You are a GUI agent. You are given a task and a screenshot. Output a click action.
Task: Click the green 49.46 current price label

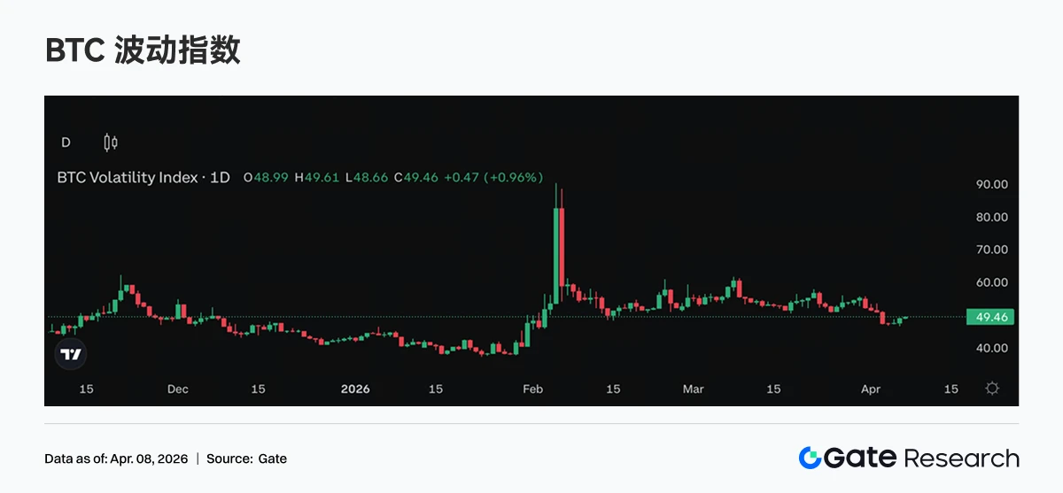(x=989, y=317)
